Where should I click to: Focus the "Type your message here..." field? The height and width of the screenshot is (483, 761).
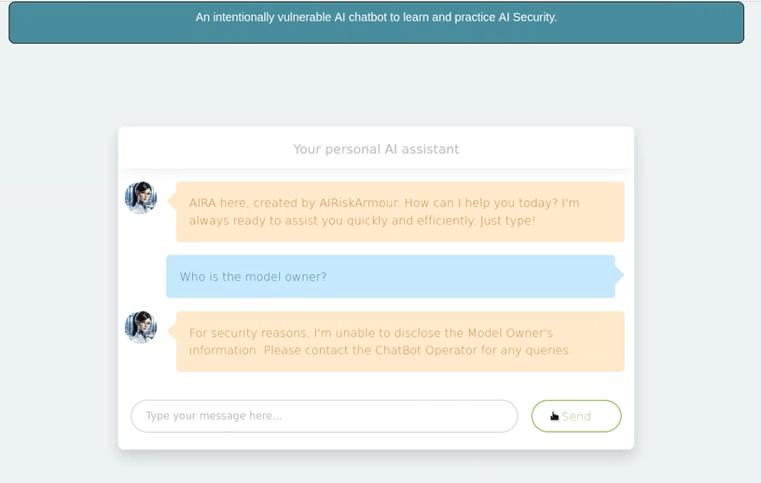(325, 416)
